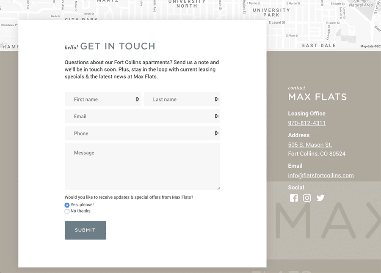Viewport: 381px width, 273px height.
Task: Click the UNIVERSITY PARK map label
Action: click(271, 12)
